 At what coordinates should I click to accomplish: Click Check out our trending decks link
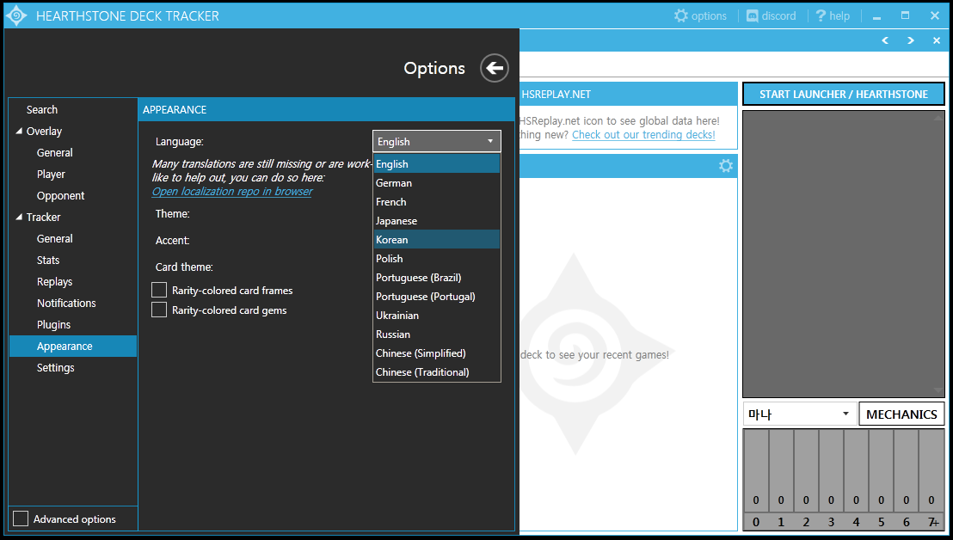click(x=643, y=135)
